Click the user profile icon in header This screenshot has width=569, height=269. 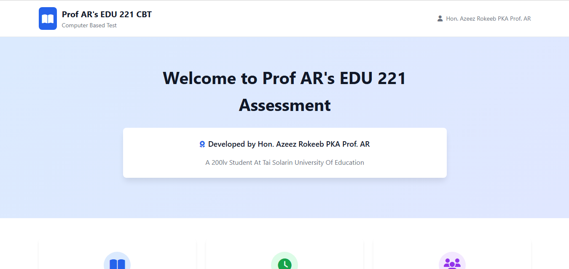pyautogui.click(x=440, y=18)
